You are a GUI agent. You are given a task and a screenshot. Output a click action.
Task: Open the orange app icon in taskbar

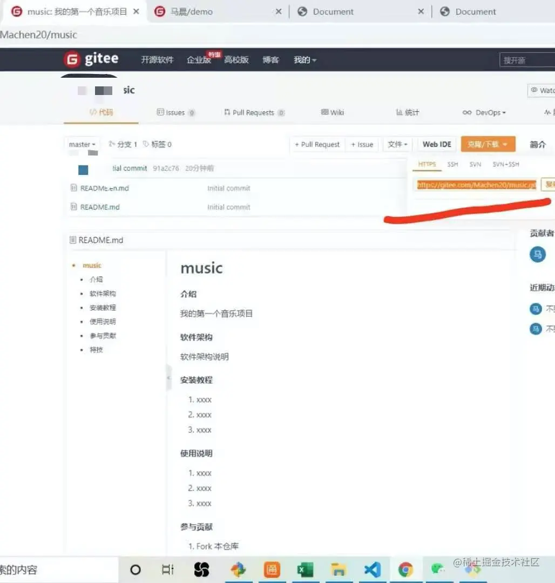272,570
